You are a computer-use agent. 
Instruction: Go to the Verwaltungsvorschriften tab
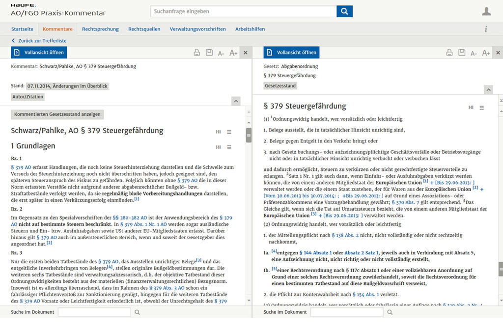tap(197, 29)
